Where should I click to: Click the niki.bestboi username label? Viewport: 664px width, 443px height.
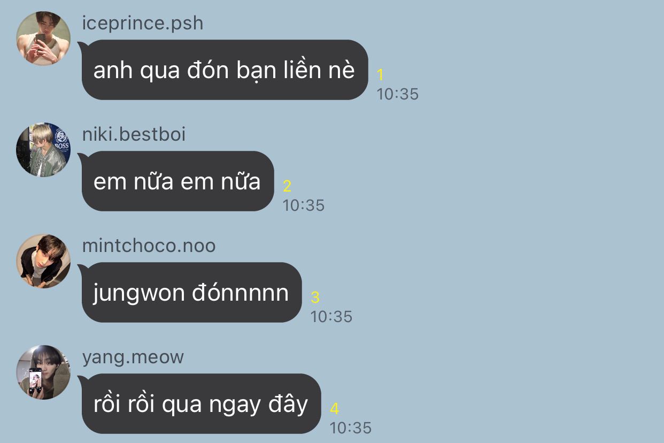(134, 134)
